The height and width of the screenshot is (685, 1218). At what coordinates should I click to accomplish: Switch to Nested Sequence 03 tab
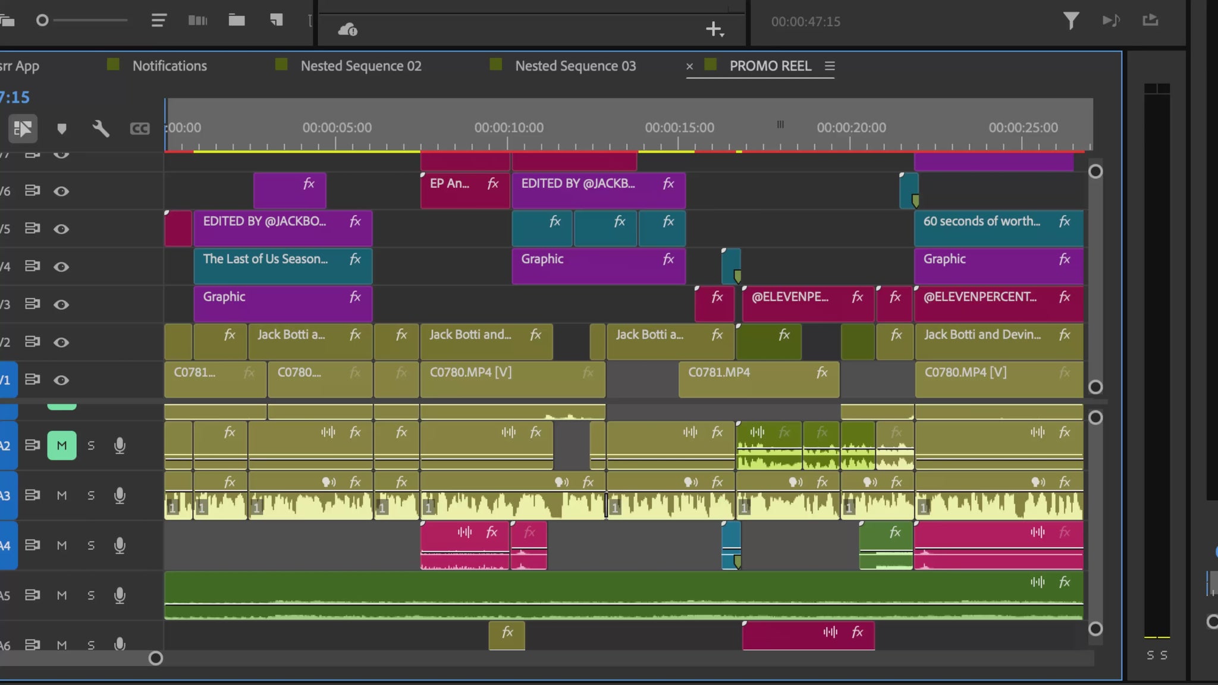(576, 66)
